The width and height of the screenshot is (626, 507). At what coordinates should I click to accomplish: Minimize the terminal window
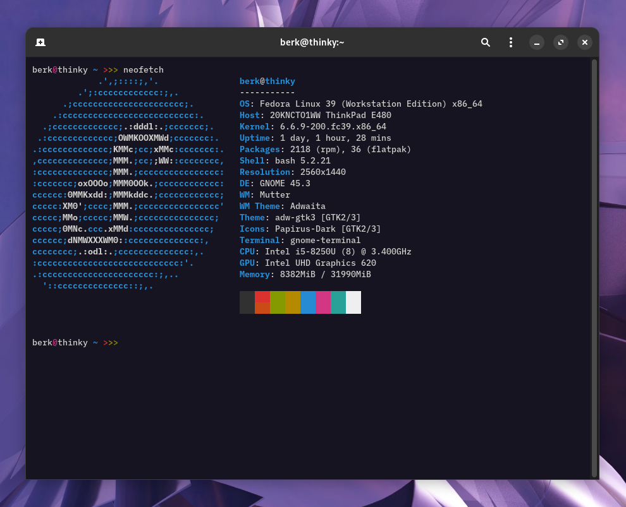pos(537,42)
